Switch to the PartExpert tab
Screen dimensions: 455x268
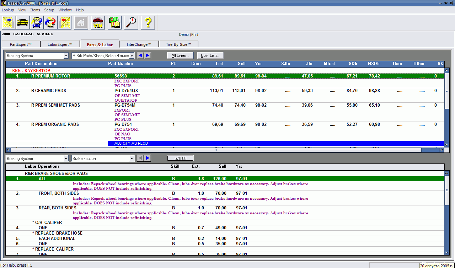[21, 44]
